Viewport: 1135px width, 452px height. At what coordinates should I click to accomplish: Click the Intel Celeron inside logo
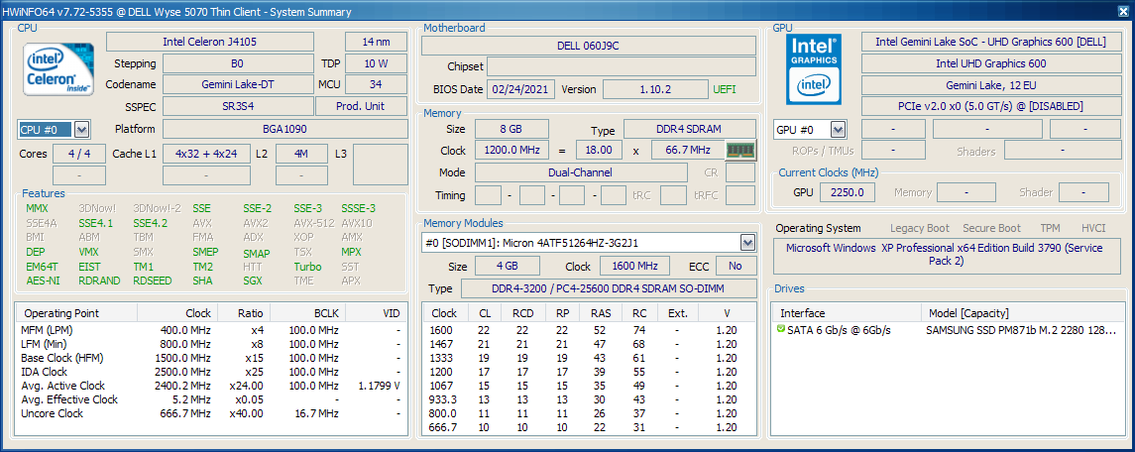(58, 68)
